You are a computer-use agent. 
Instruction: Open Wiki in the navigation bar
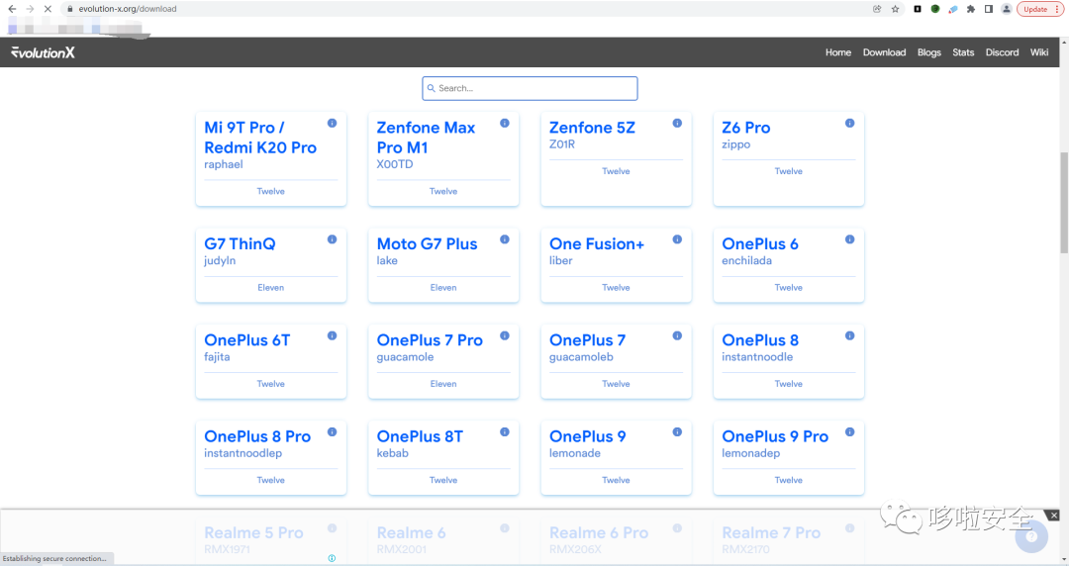(1039, 52)
